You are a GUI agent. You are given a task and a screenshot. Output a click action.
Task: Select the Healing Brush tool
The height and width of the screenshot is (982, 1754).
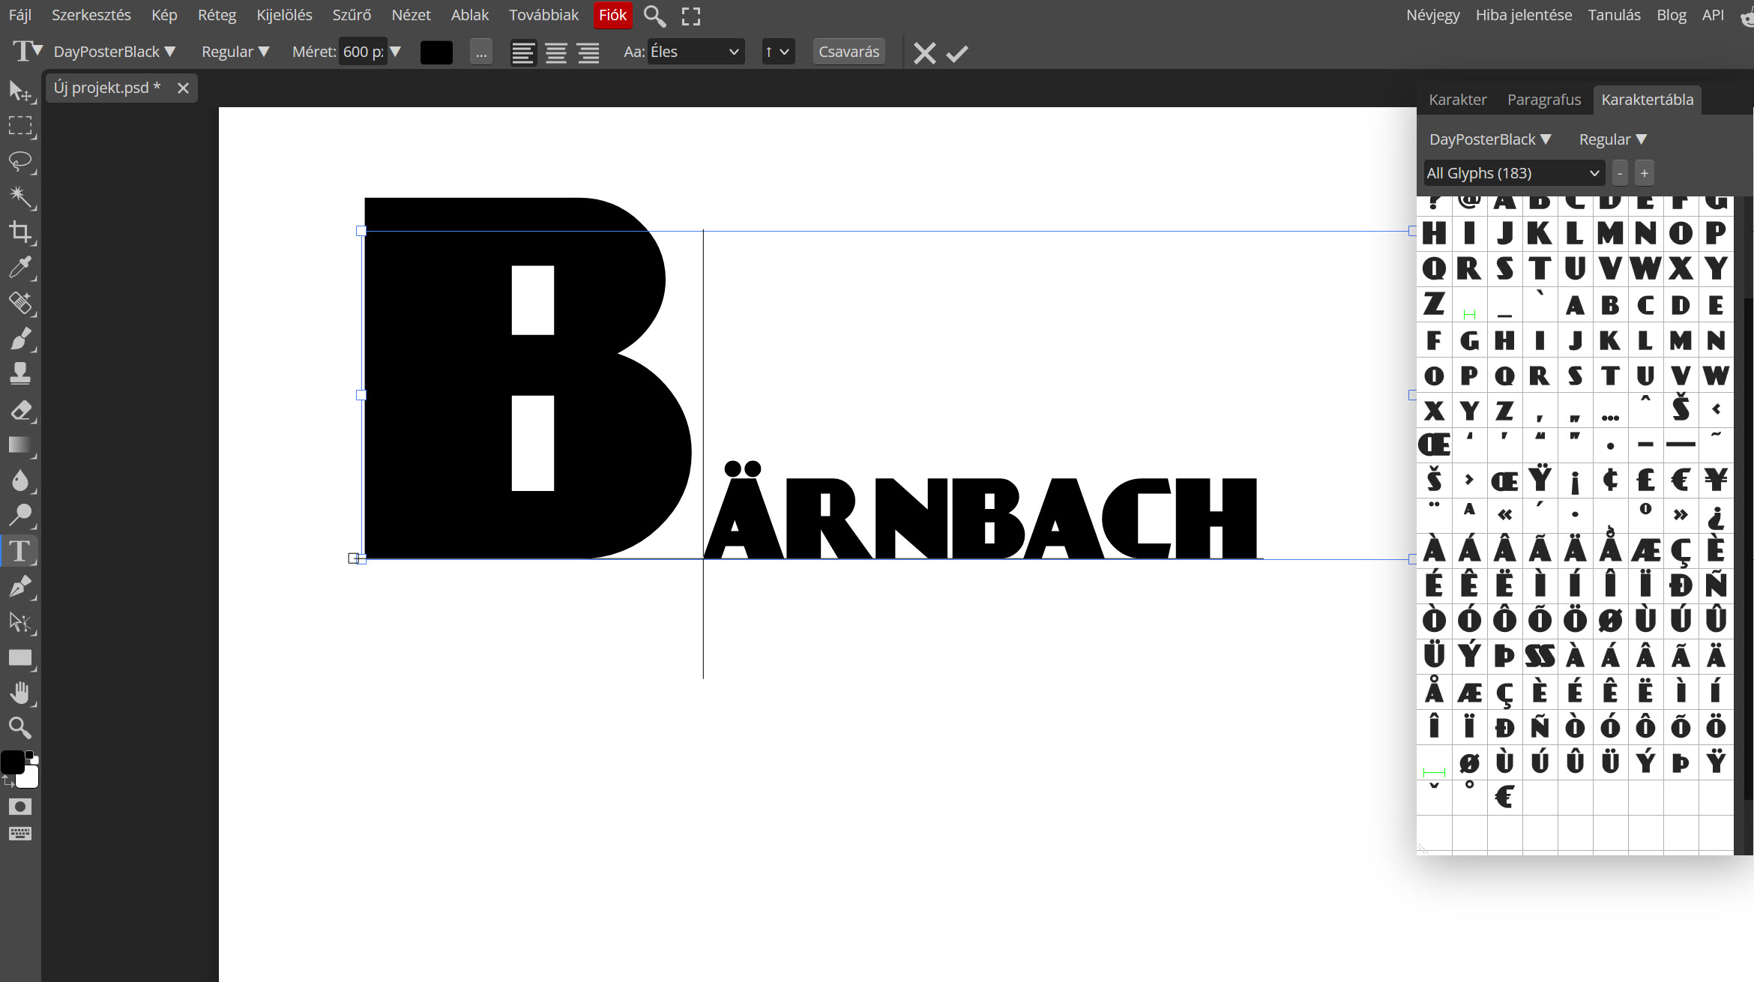pyautogui.click(x=20, y=303)
